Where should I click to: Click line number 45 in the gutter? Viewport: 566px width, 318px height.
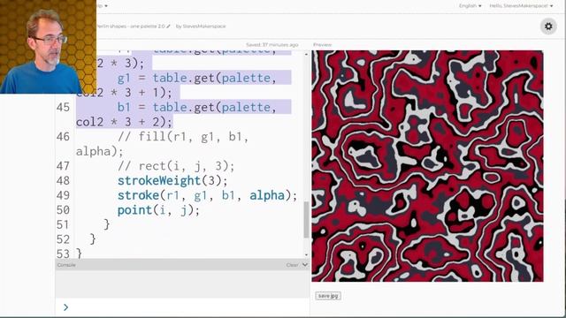63,107
